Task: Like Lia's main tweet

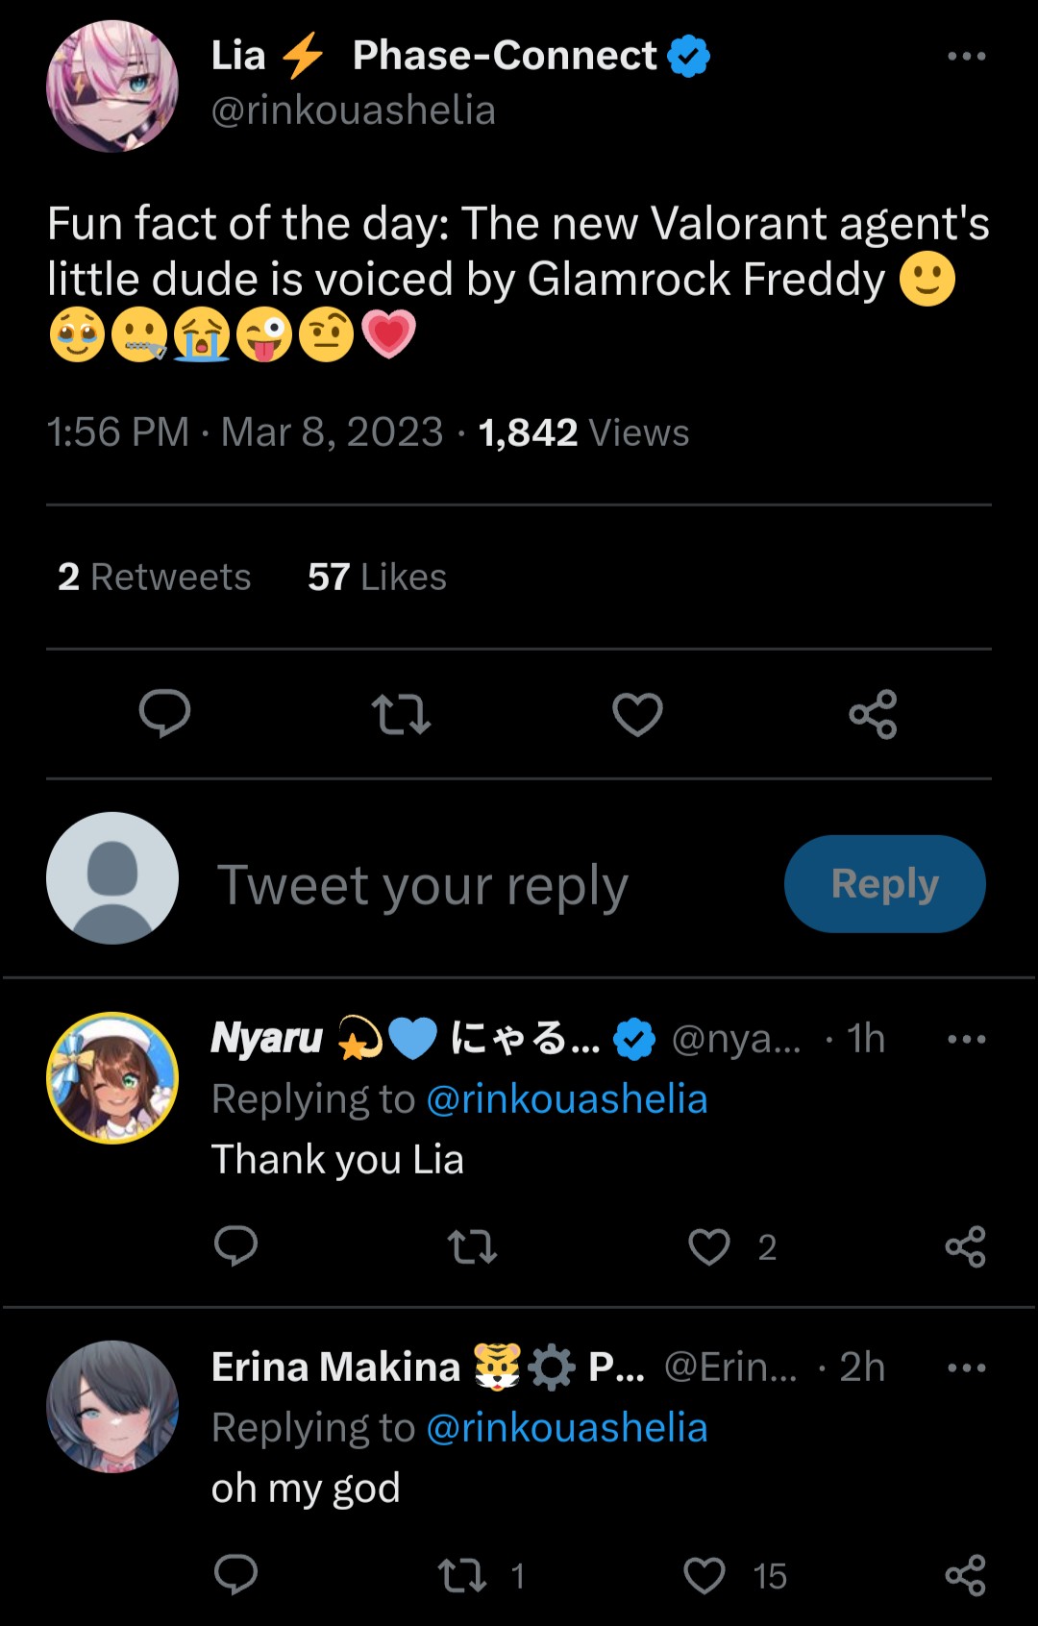Action: pyautogui.click(x=637, y=714)
